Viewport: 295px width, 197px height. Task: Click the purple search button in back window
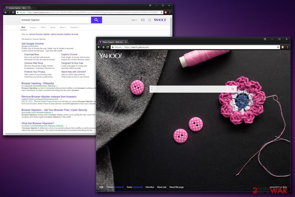96,20
